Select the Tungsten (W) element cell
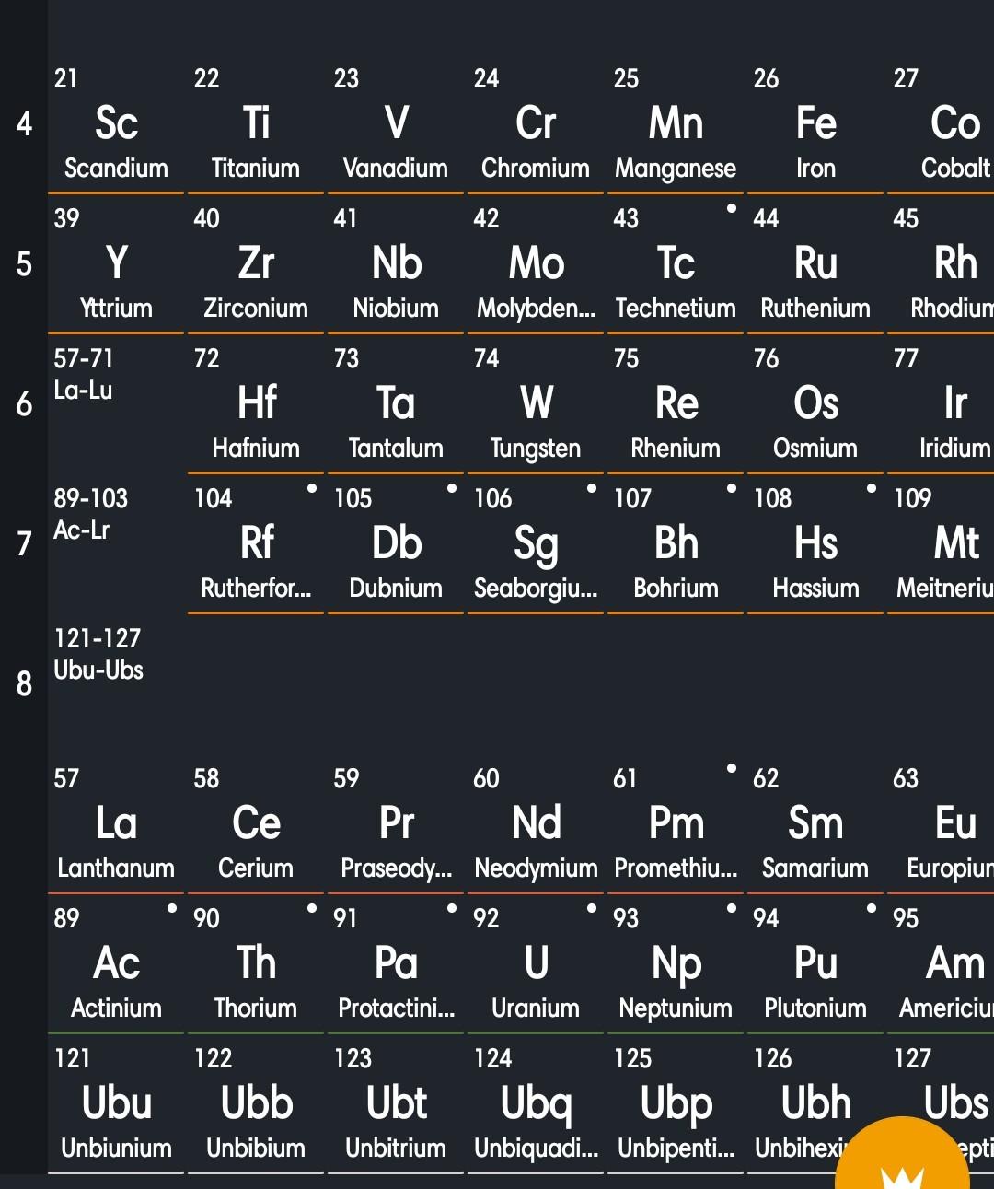Image resolution: width=994 pixels, height=1189 pixels. click(536, 407)
